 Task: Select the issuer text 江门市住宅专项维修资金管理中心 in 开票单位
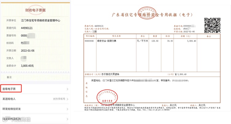tap(41, 21)
